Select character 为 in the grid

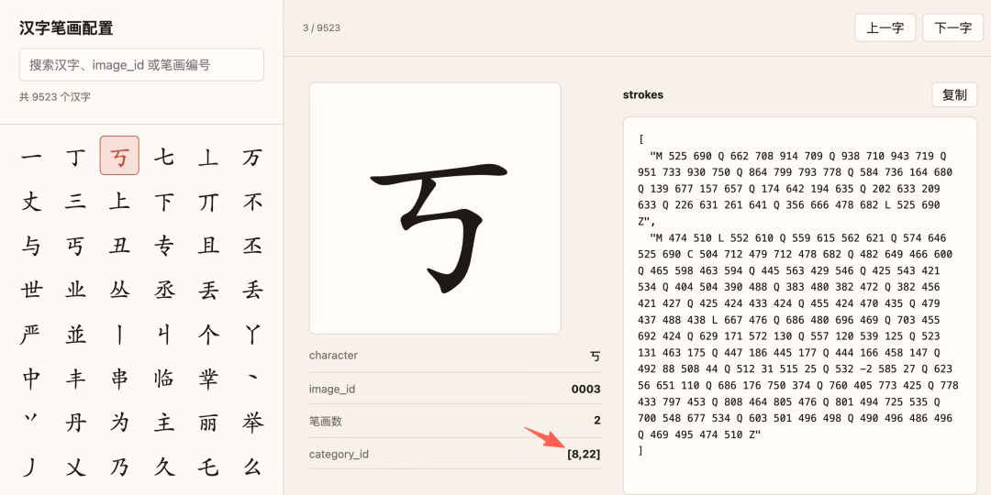119,423
